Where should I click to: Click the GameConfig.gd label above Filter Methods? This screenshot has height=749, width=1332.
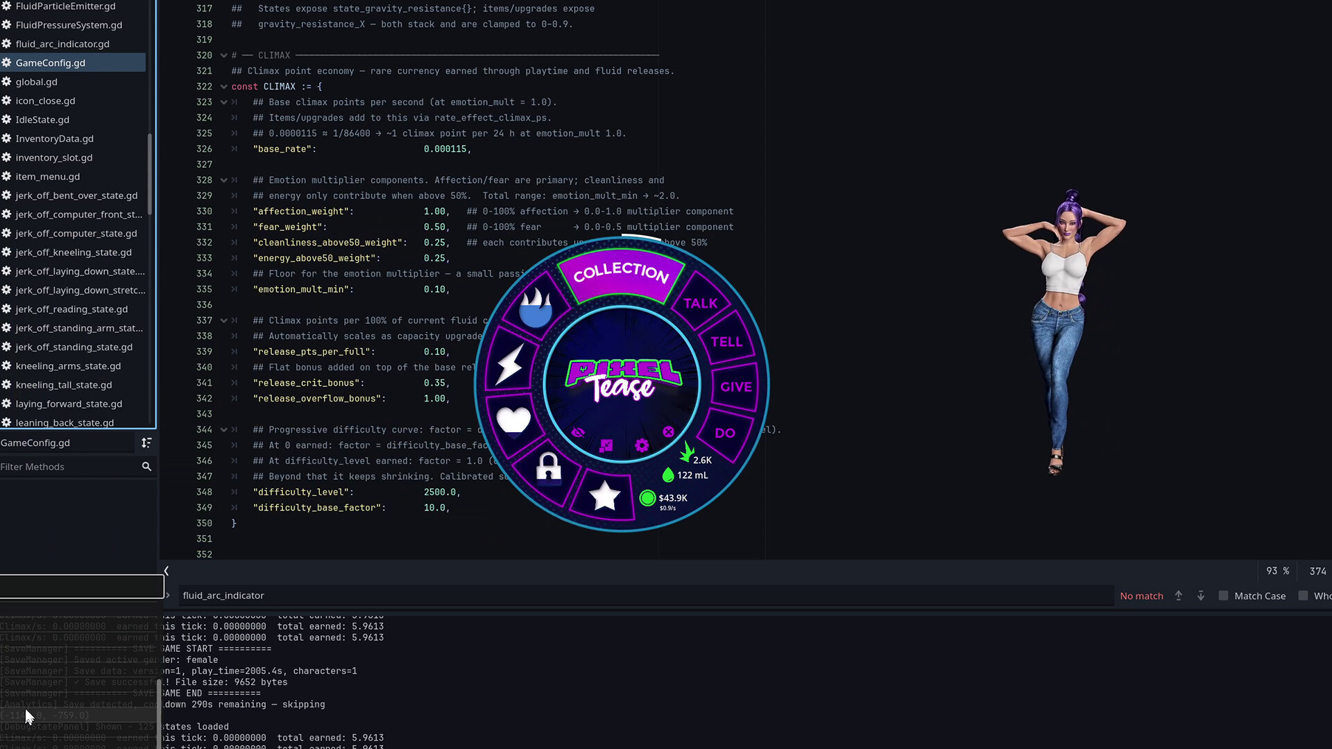pos(35,442)
